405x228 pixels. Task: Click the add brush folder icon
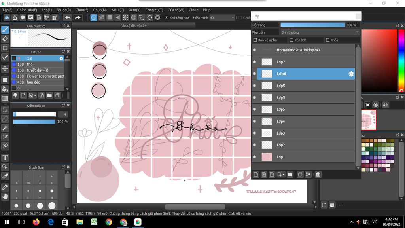pyautogui.click(x=49, y=95)
